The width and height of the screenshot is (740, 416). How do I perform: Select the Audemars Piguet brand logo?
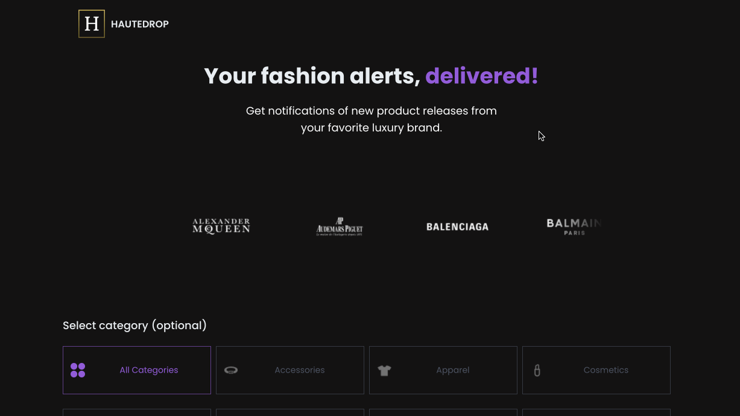tap(340, 227)
